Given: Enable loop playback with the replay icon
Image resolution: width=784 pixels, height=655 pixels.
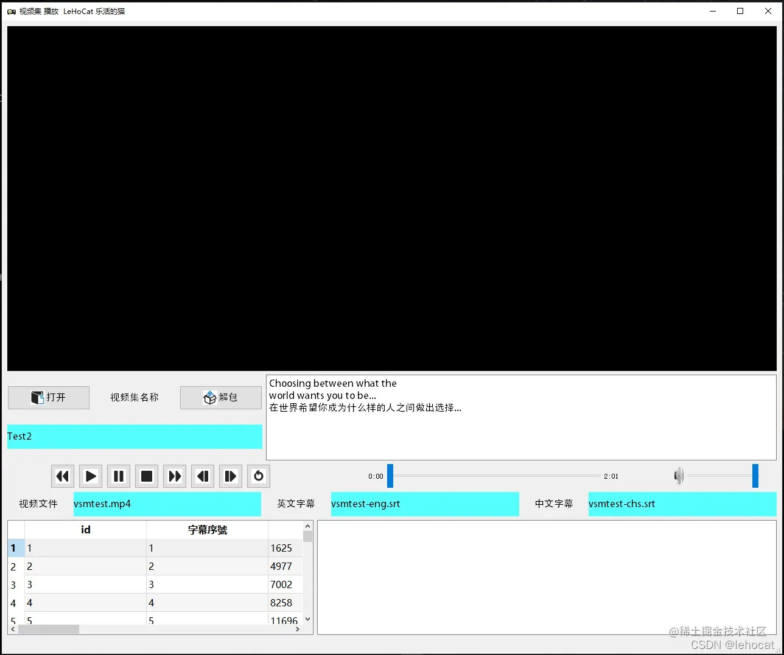Looking at the screenshot, I should (x=259, y=476).
